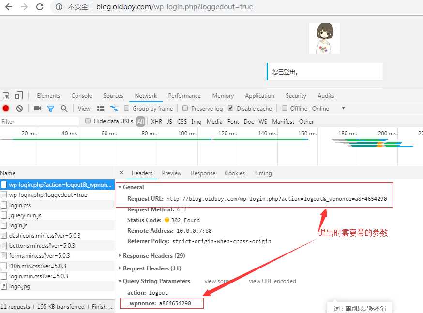Click the view URL encoded link
Viewport: 423px width, 313px height.
click(272, 281)
